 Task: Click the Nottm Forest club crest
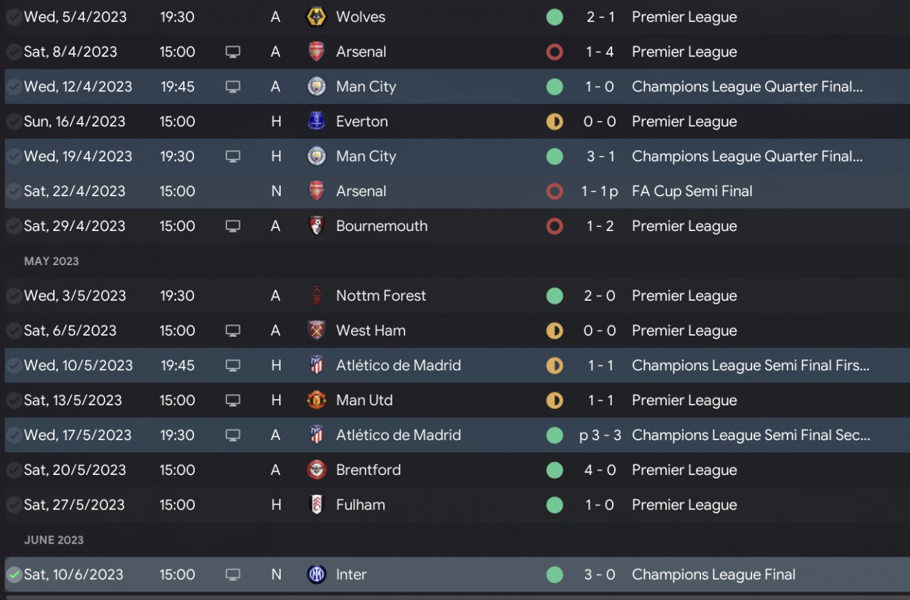point(316,296)
